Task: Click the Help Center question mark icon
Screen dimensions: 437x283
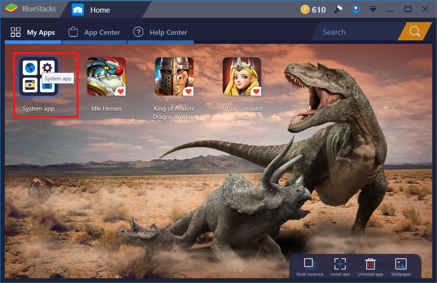Action: [138, 32]
